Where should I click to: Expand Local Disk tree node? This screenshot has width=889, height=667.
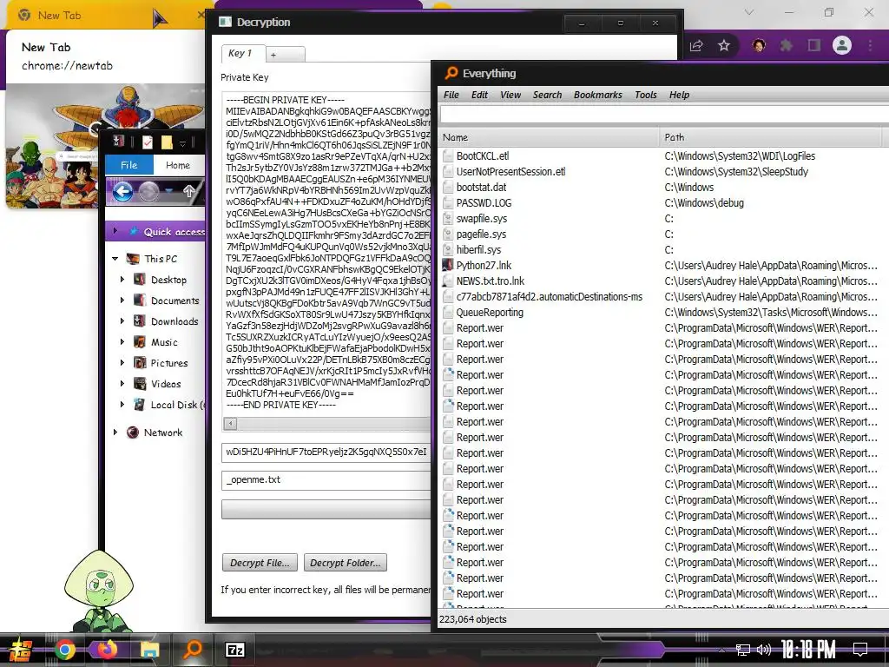pyautogui.click(x=122, y=405)
